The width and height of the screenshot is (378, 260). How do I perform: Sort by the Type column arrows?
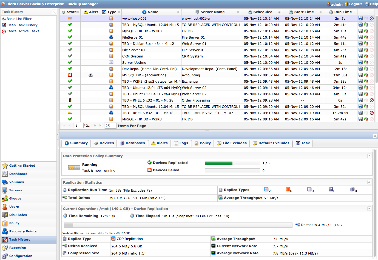(119, 12)
